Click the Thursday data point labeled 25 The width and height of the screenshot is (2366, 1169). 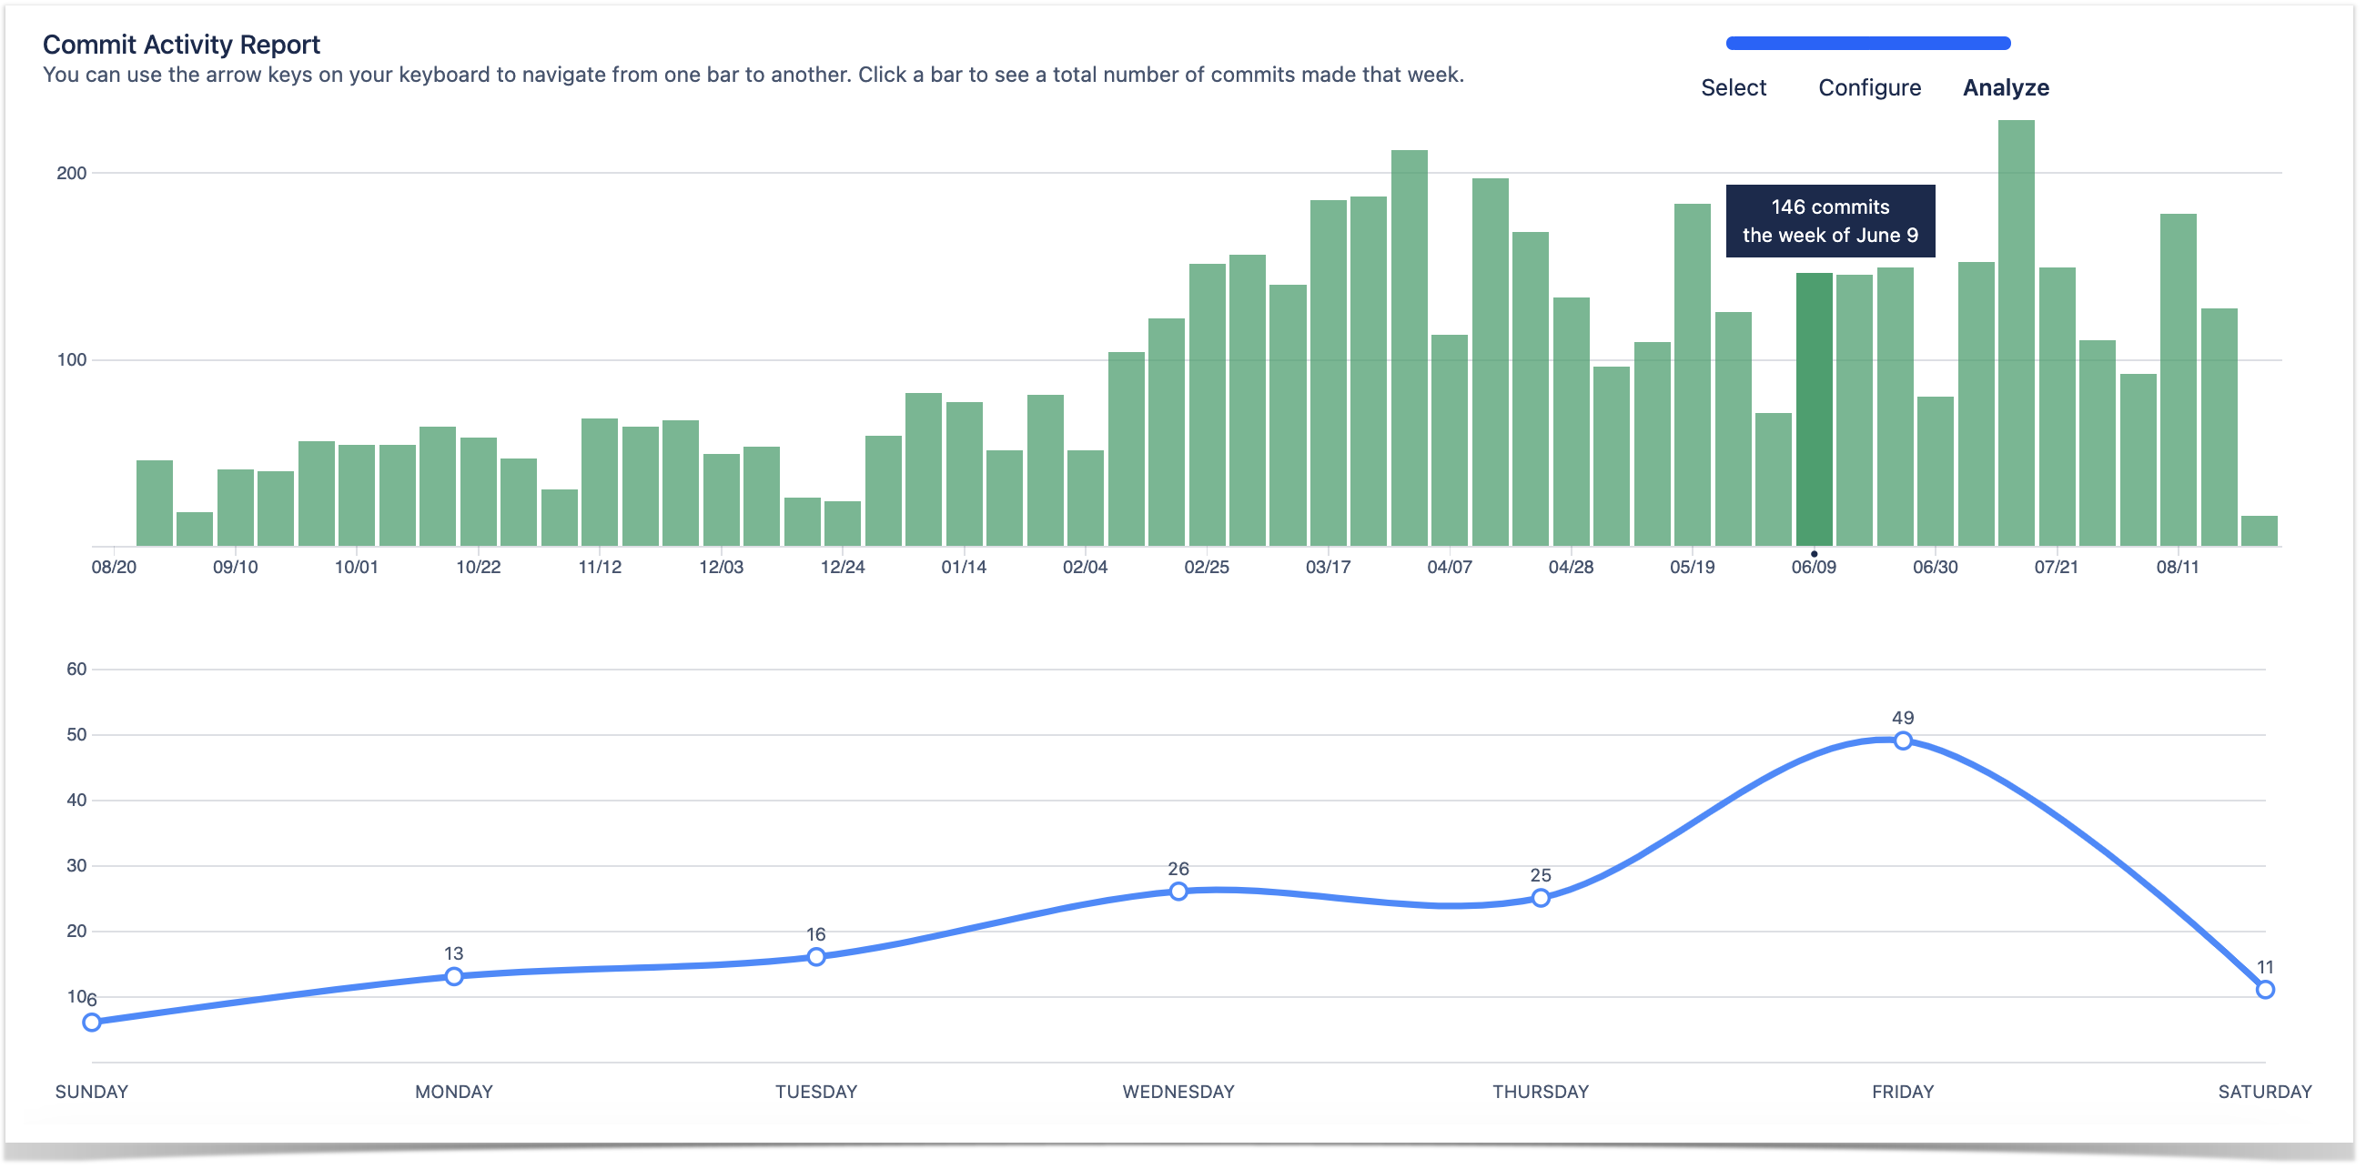coord(1541,898)
